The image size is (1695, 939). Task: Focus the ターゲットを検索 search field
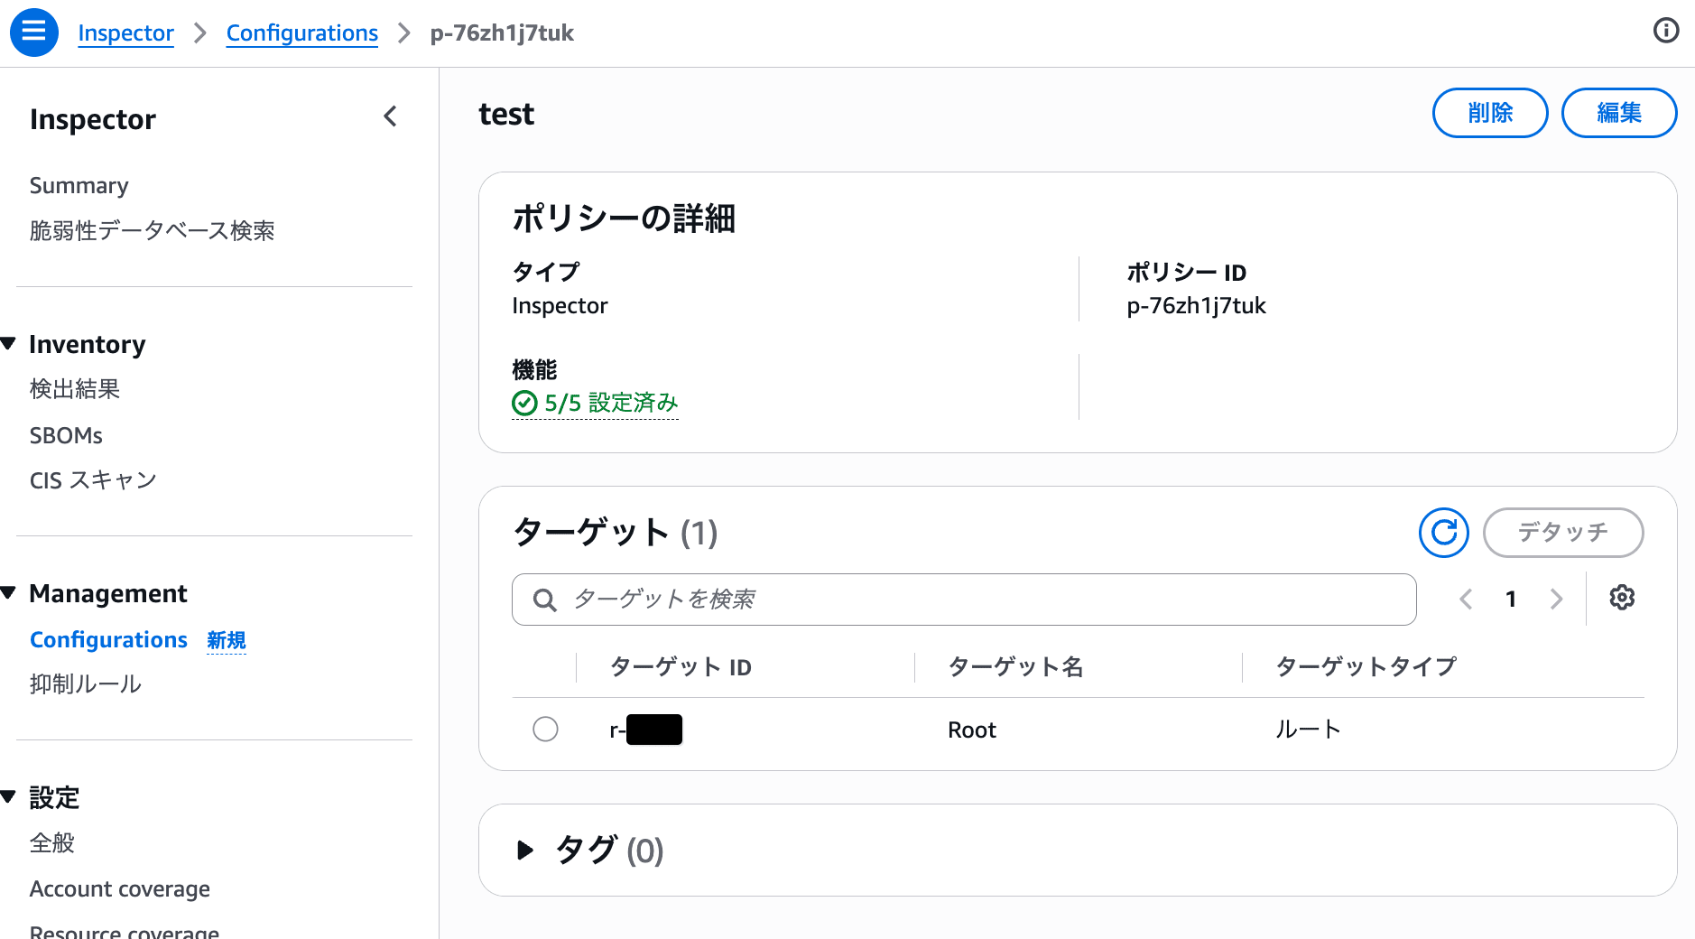tap(964, 600)
